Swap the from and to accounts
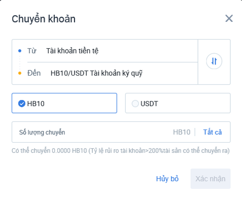 tap(214, 61)
